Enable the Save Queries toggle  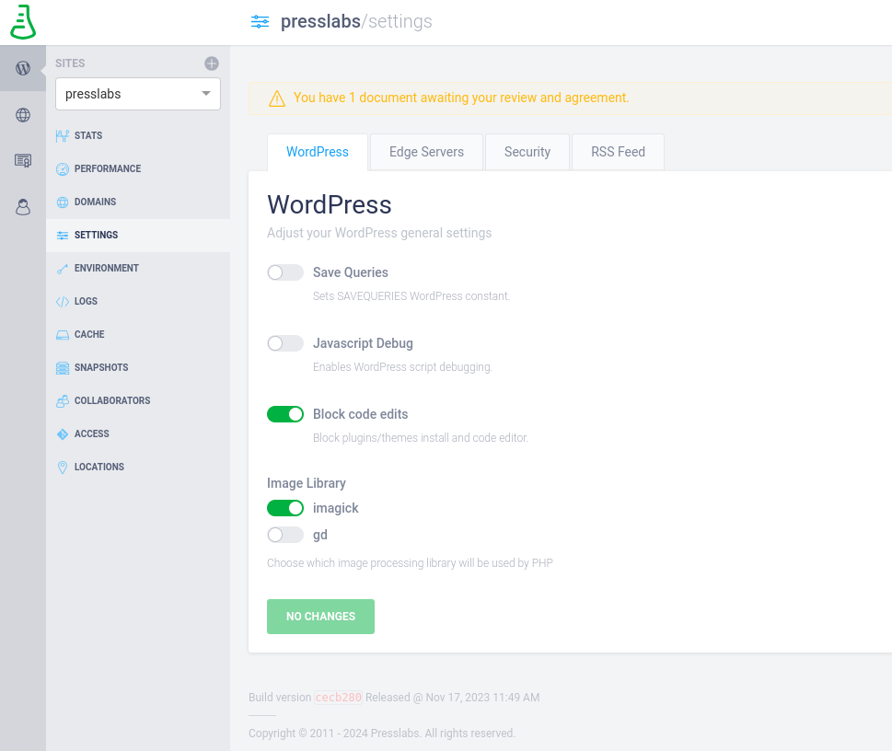pyautogui.click(x=285, y=272)
